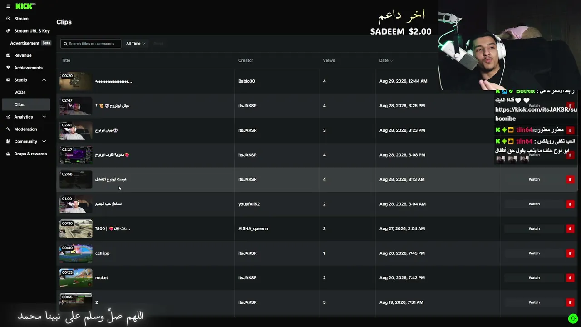Click the Drops & rewards gift icon
Screen dimensions: 581x327
[x=8, y=154]
